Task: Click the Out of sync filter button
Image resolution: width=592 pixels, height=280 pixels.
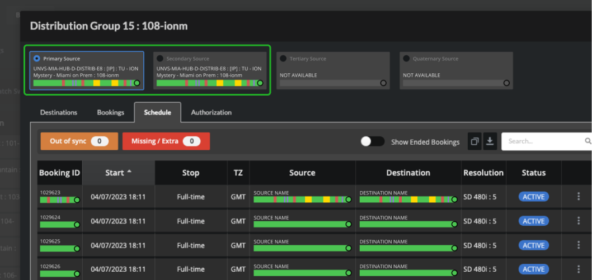Action: (x=79, y=141)
